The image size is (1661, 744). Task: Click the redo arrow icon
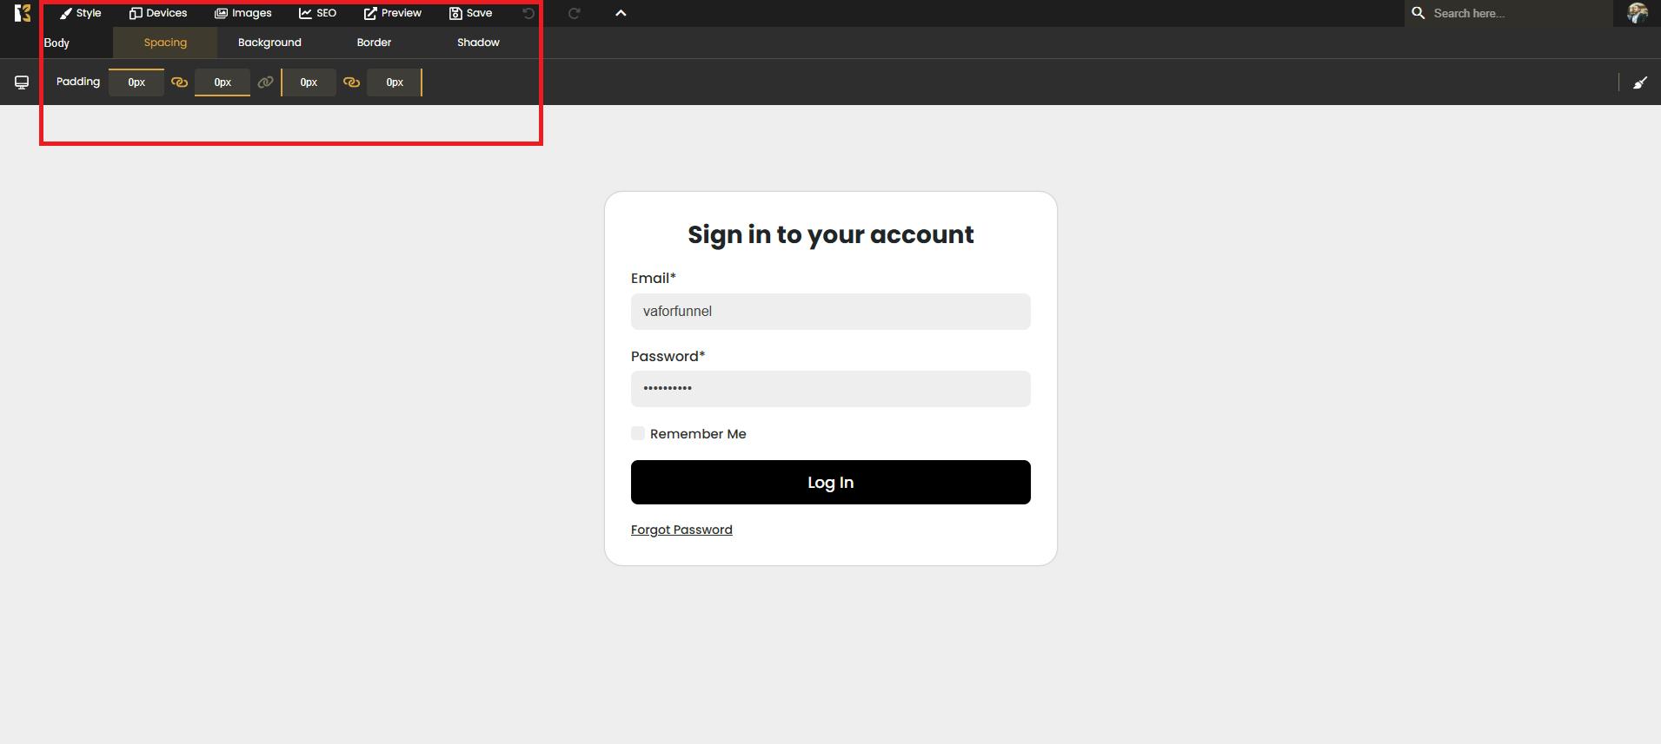click(x=574, y=13)
